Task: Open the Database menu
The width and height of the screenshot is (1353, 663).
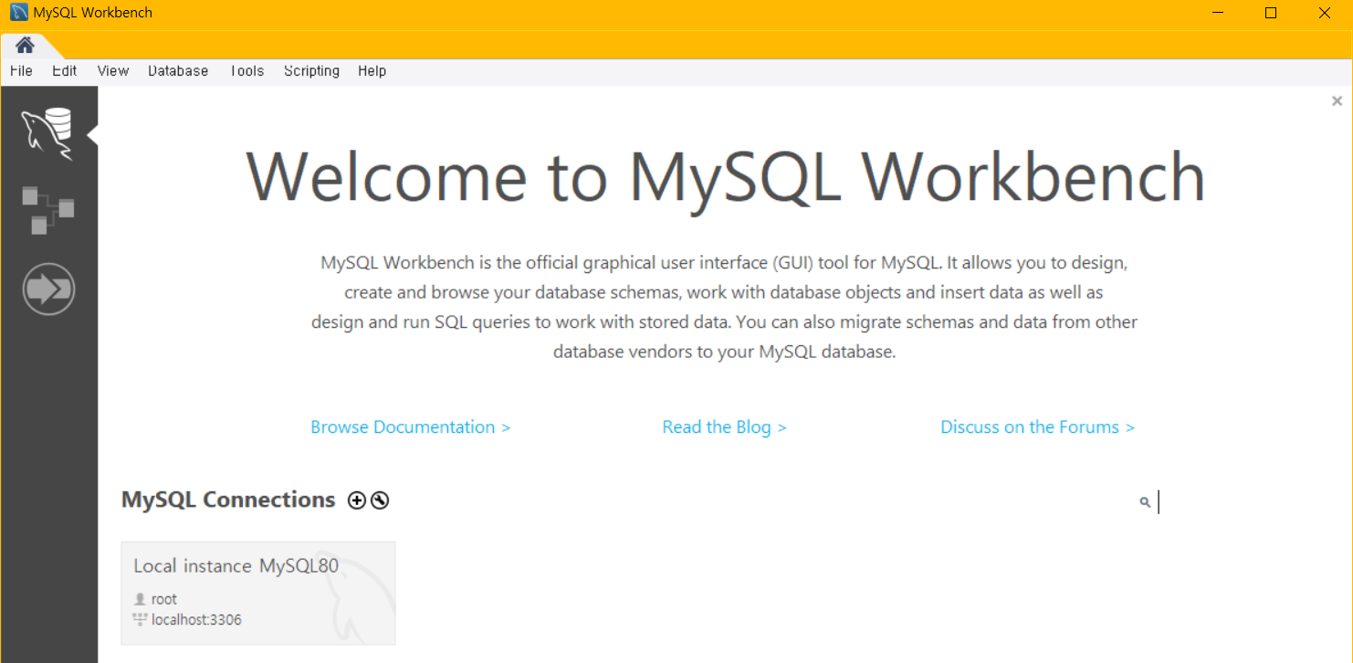Action: pos(178,70)
